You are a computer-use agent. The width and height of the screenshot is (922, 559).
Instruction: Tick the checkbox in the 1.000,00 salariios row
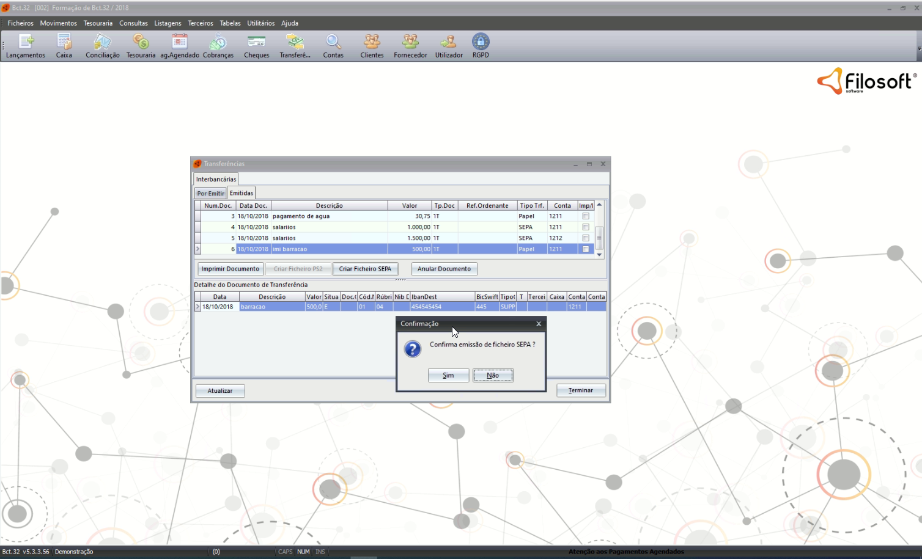[x=586, y=227]
